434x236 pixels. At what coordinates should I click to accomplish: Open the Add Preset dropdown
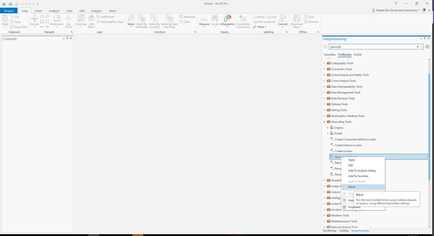click(106, 17)
